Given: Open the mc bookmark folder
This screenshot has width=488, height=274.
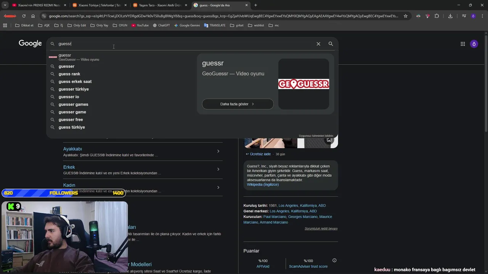Looking at the screenshot, I should click(274, 25).
